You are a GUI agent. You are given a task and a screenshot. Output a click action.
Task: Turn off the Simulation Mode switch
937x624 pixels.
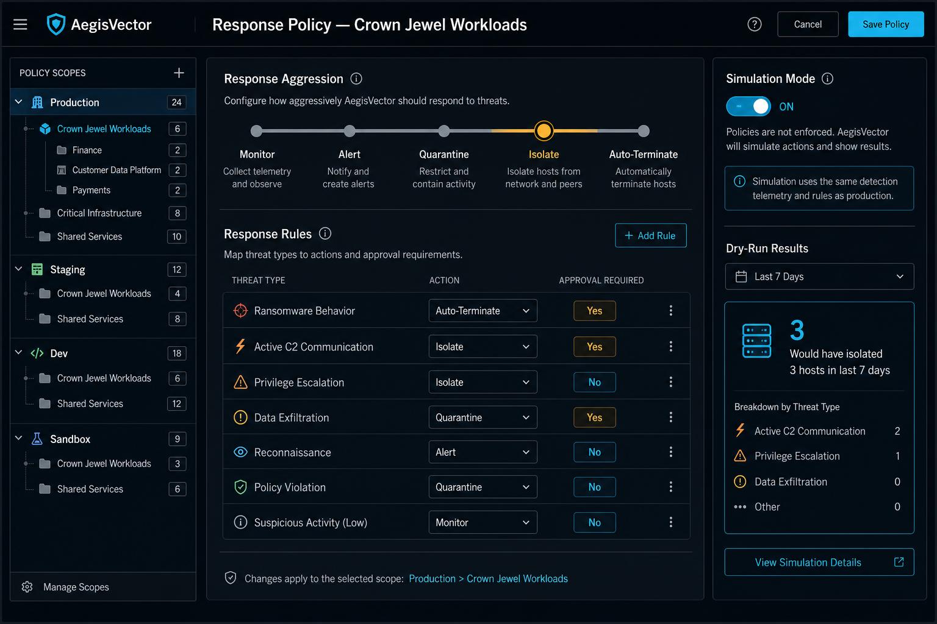749,107
